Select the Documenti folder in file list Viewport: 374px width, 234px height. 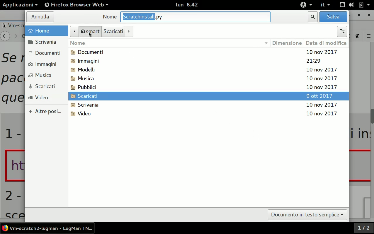(x=90, y=52)
